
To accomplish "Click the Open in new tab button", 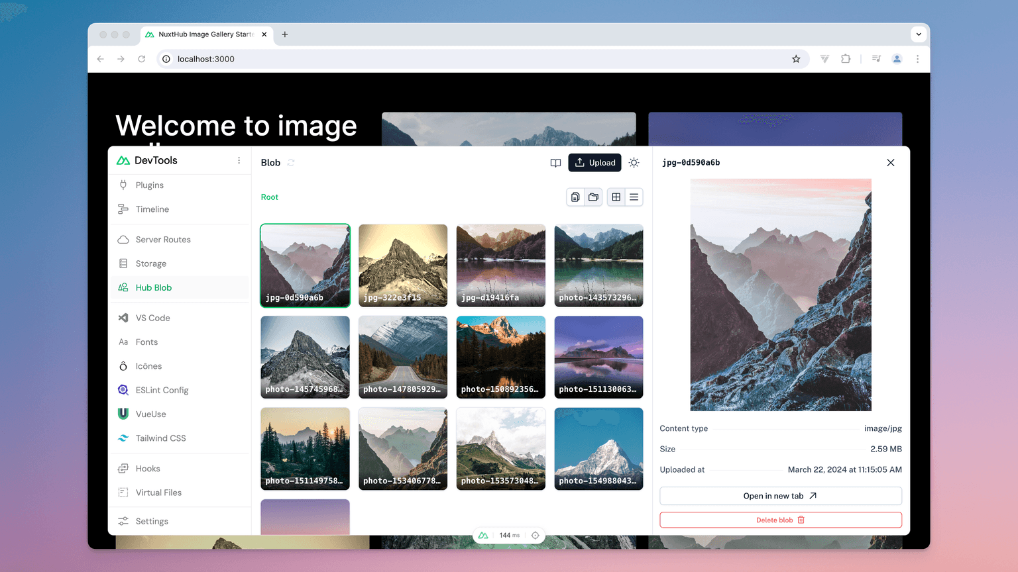I will [x=780, y=495].
